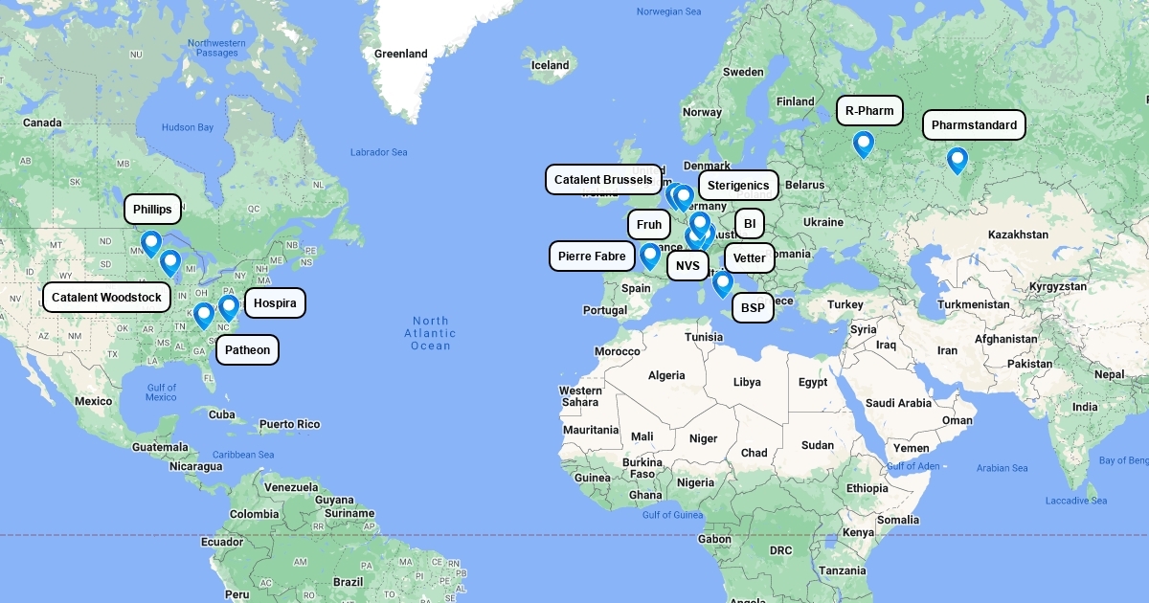Open the Phillips site label
This screenshot has width=1149, height=603.
point(152,210)
